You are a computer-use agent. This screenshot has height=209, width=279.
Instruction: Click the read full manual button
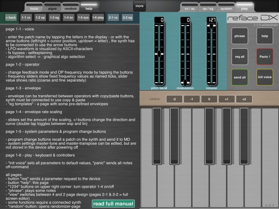[x=113, y=204]
